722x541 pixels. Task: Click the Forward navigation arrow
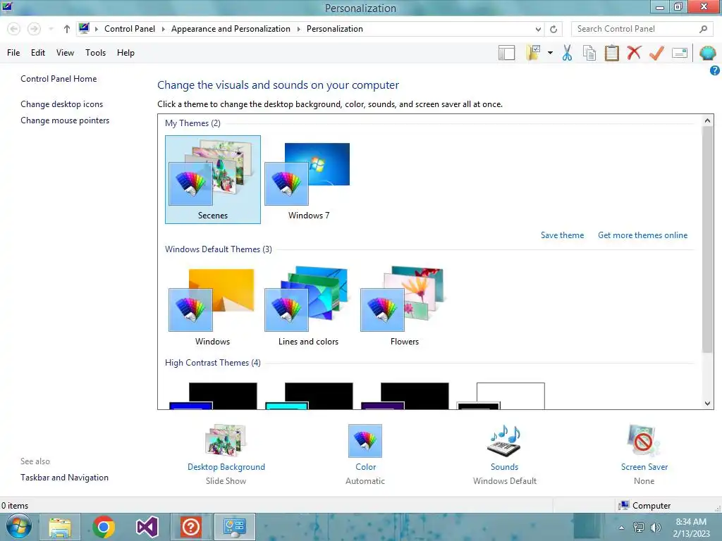pos(34,29)
